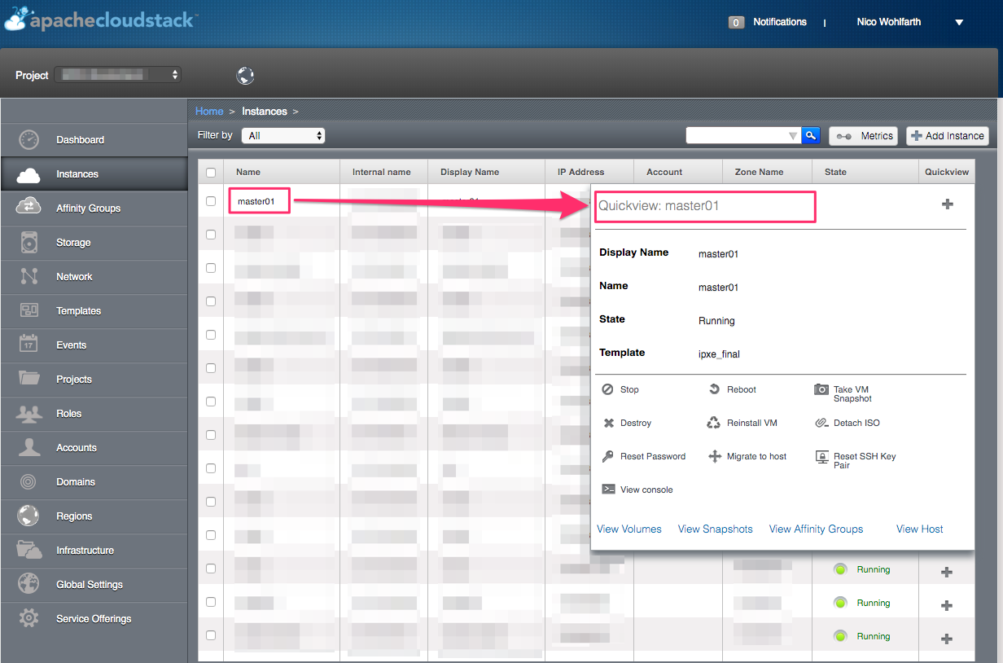Open the View Snapshots link
This screenshot has width=1003, height=663.
(716, 529)
